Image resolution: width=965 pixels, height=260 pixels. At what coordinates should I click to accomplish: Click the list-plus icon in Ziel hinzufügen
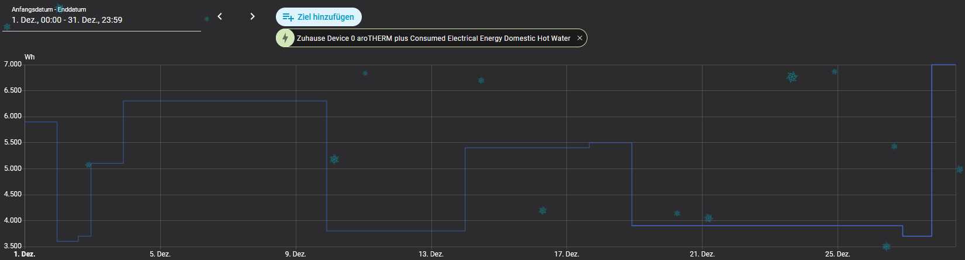click(x=288, y=17)
